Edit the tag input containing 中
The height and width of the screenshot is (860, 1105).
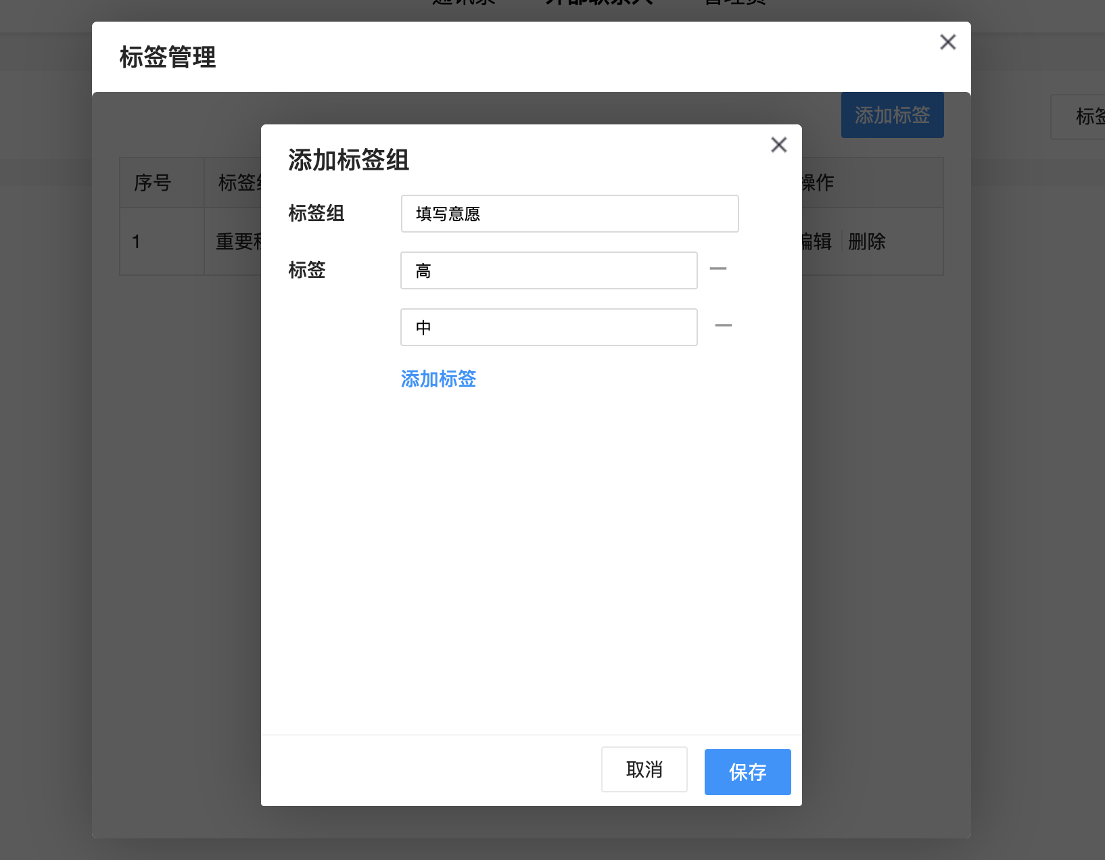point(549,327)
